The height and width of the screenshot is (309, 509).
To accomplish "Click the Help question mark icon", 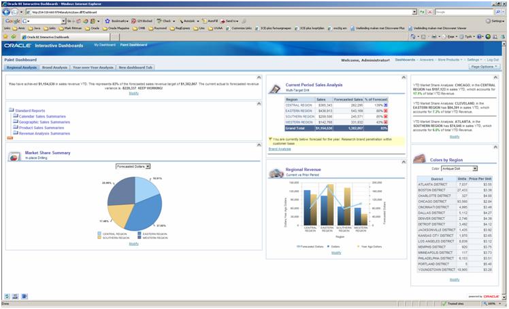I will coord(480,37).
